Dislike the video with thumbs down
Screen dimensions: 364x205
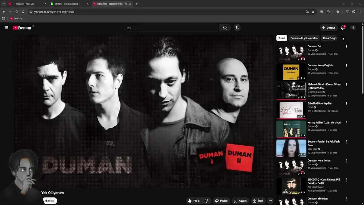pyautogui.click(x=207, y=201)
